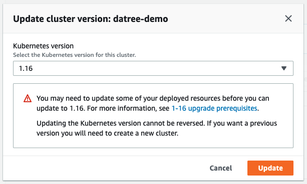Click 'Select the Kubernetes version for this cluster' hint

tap(75, 55)
